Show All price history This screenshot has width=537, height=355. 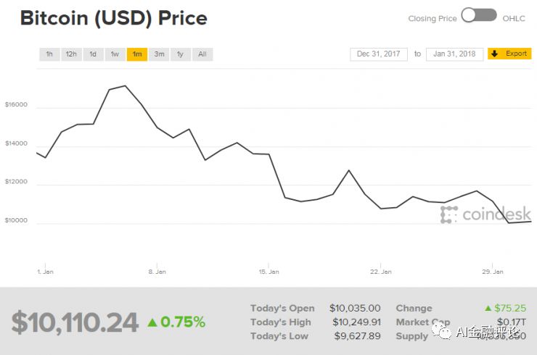202,54
